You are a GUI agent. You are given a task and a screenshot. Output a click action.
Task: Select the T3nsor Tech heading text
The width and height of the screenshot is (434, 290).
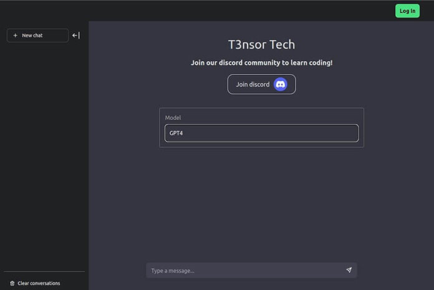[261, 44]
